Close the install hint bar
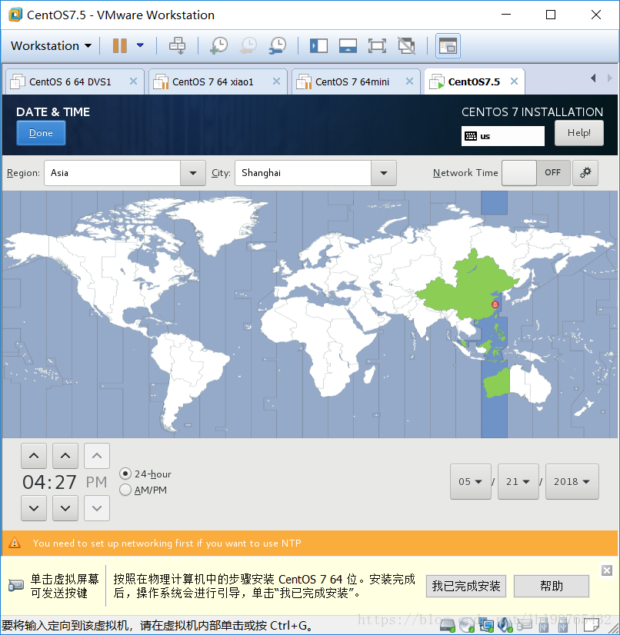The width and height of the screenshot is (620, 635). [607, 570]
